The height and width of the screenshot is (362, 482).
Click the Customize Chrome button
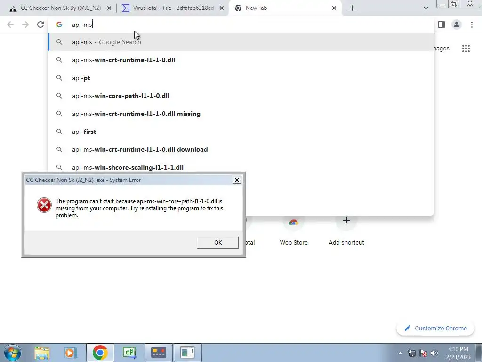point(435,328)
